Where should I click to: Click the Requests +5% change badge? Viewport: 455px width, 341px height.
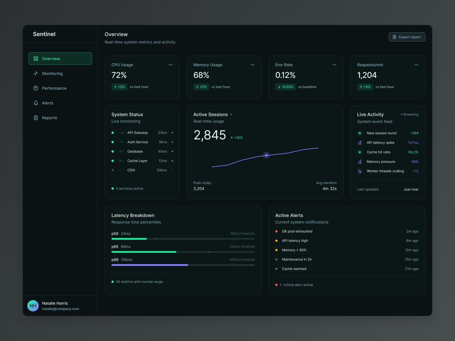(365, 87)
